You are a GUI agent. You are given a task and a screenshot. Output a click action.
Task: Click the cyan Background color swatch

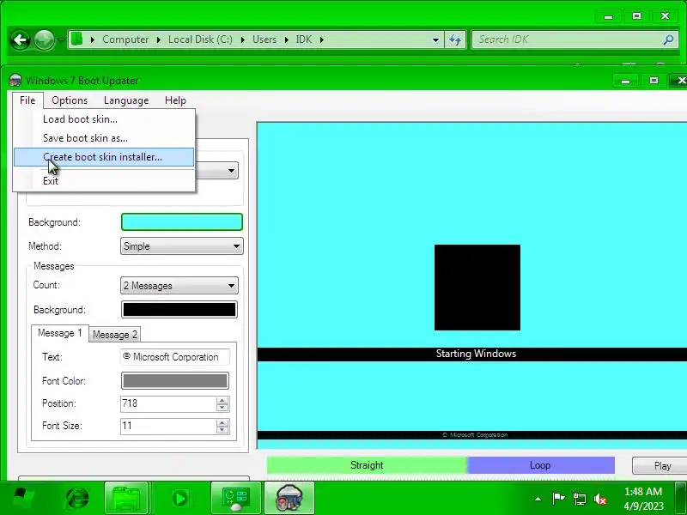182,222
